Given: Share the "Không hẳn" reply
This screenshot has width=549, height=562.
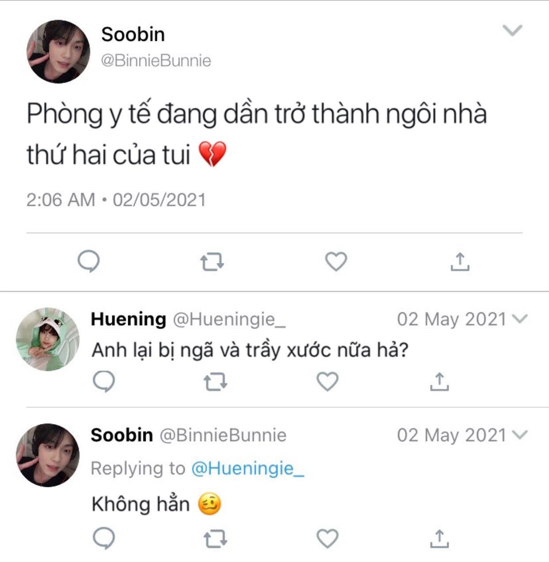Looking at the screenshot, I should (439, 539).
